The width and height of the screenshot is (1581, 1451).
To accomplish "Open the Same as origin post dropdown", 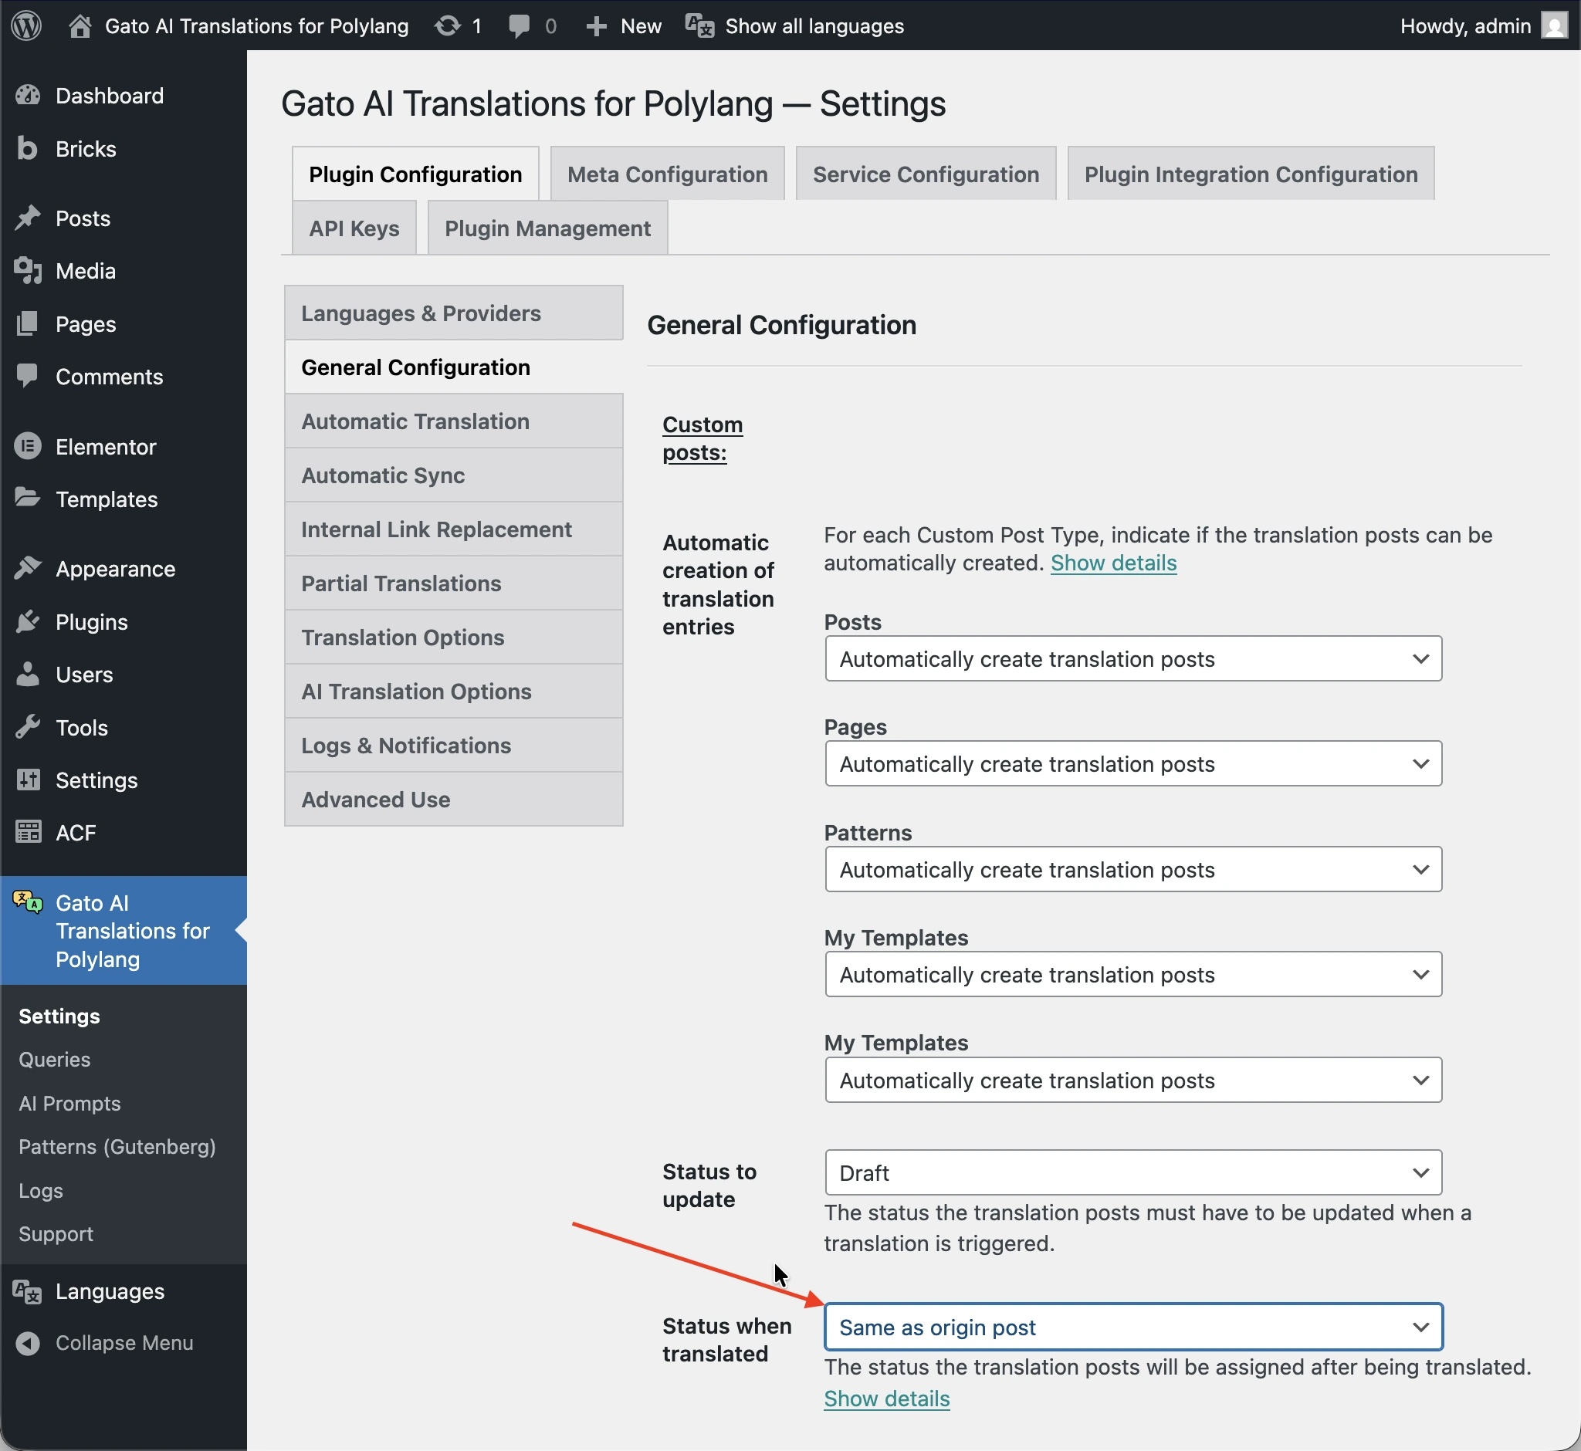I will (1132, 1327).
